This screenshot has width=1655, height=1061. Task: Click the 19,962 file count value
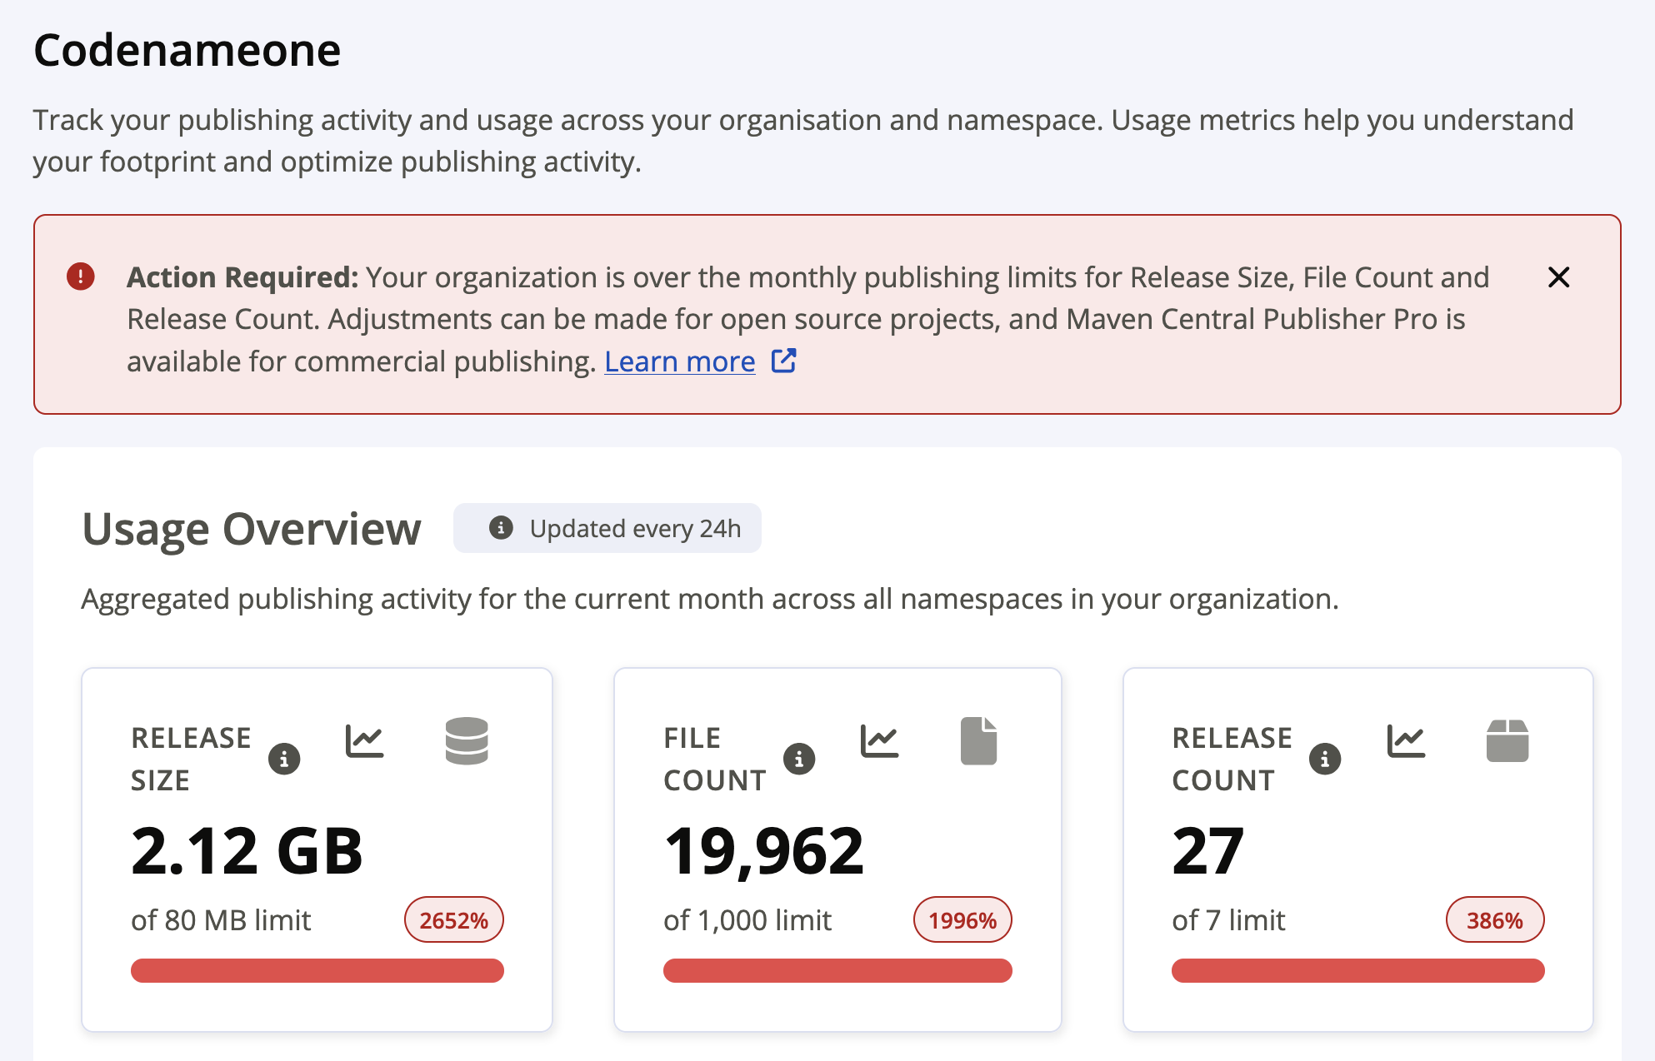click(764, 851)
